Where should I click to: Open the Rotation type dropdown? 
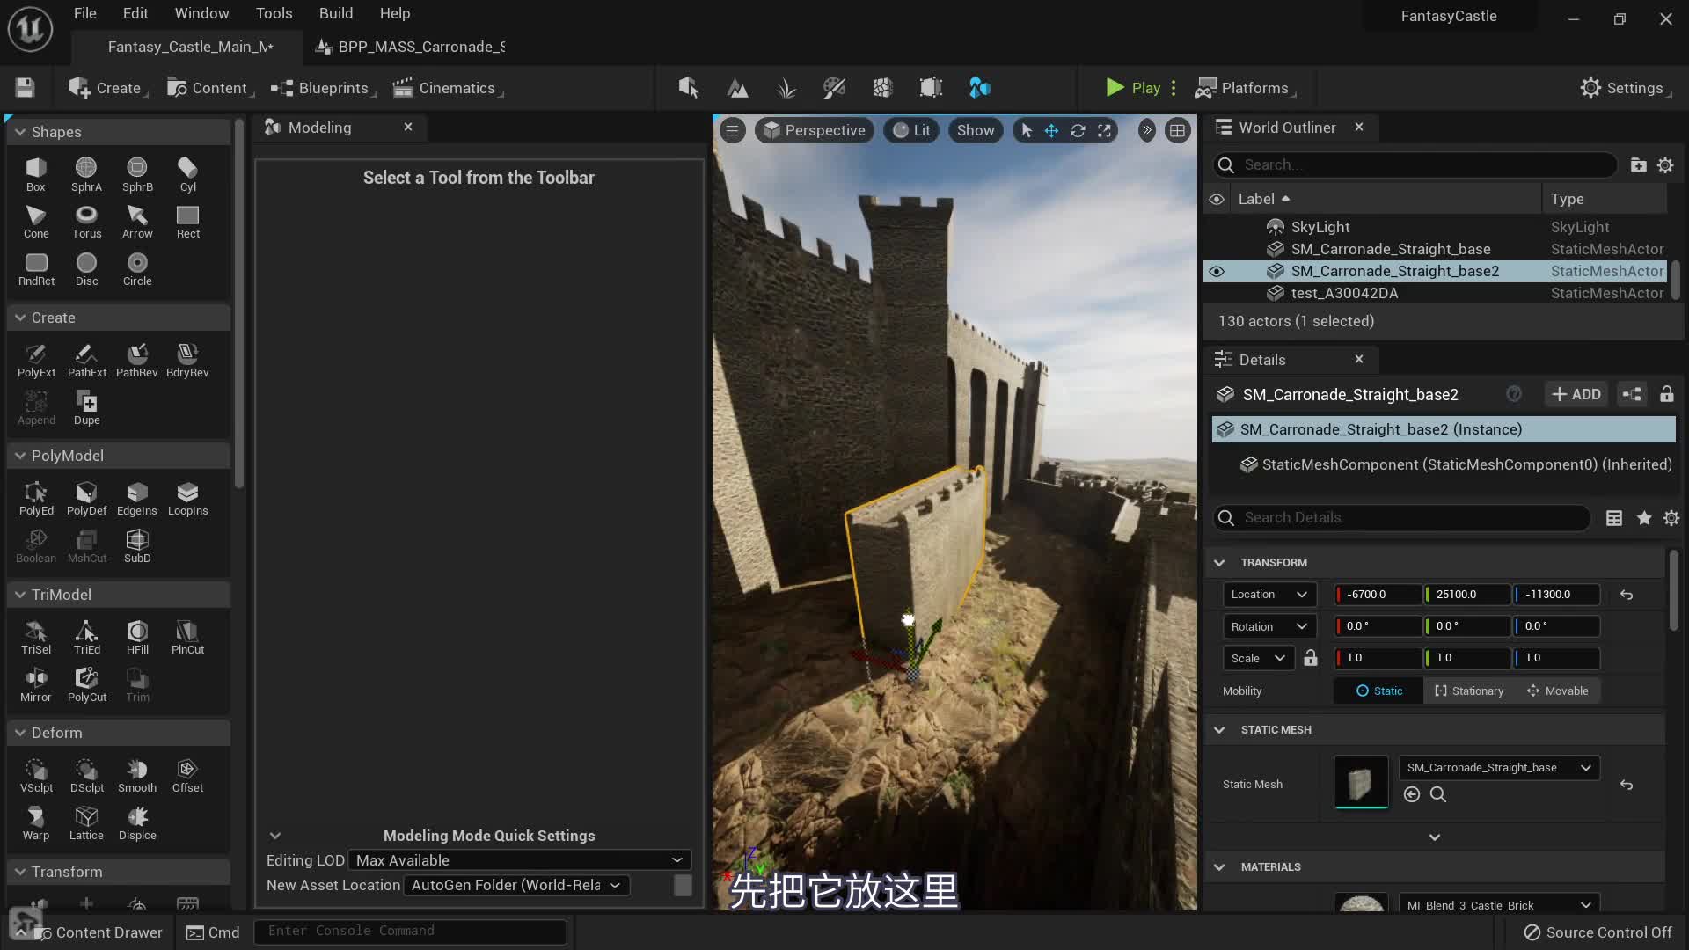pyautogui.click(x=1269, y=626)
